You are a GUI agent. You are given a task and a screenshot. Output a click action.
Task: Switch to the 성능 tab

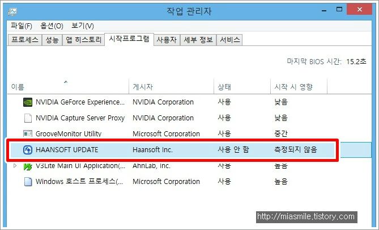point(52,40)
